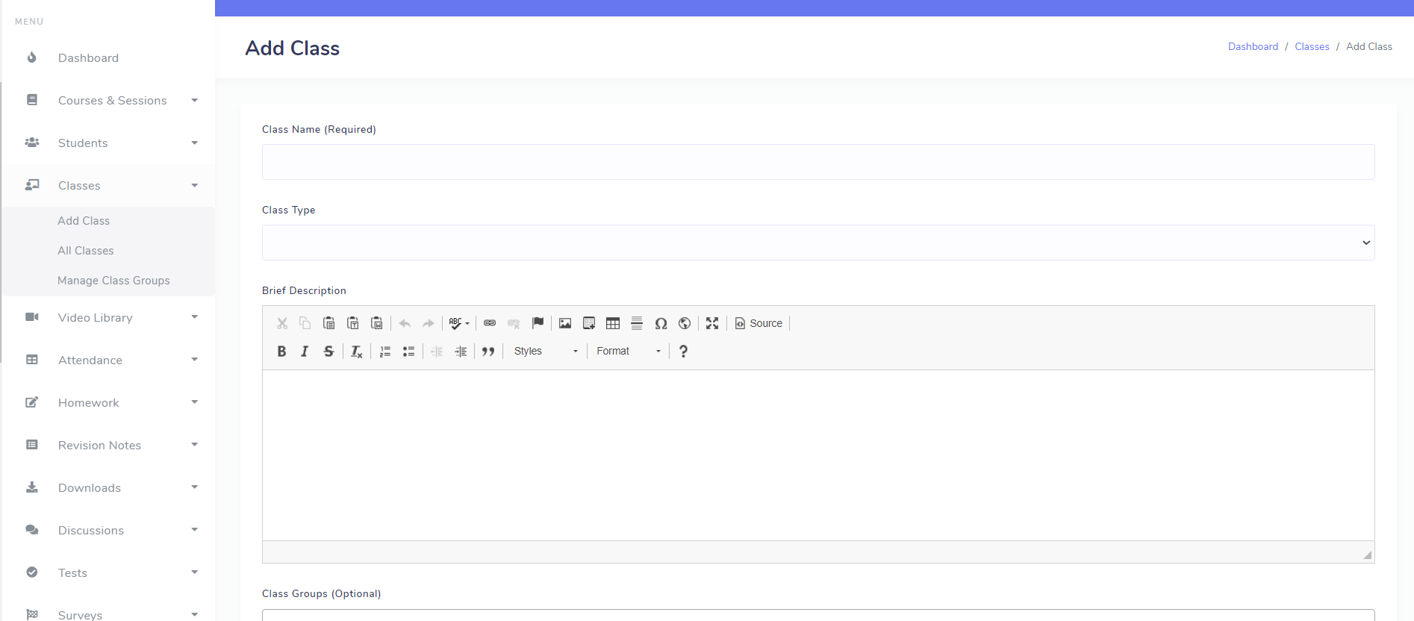Apply strikethrough formatting
Image resolution: width=1414 pixels, height=621 pixels.
point(328,352)
